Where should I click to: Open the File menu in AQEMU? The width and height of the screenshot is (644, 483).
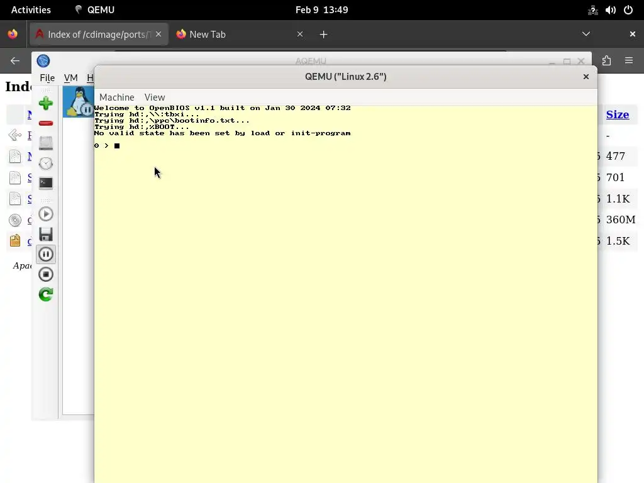[x=47, y=77]
